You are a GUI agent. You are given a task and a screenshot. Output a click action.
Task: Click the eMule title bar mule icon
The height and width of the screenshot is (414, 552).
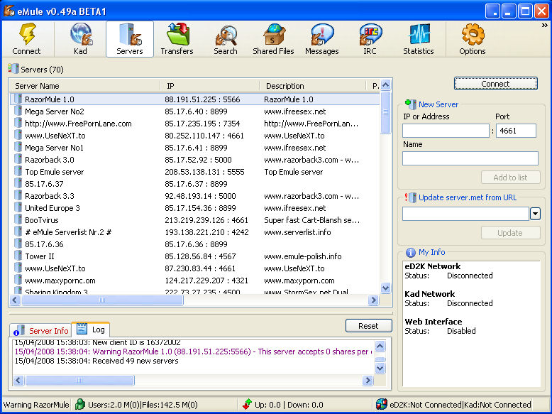(x=9, y=11)
